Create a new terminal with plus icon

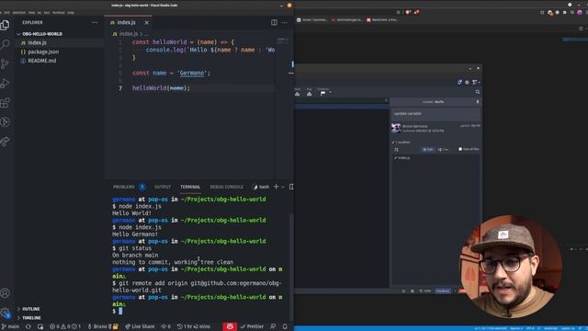(x=276, y=187)
